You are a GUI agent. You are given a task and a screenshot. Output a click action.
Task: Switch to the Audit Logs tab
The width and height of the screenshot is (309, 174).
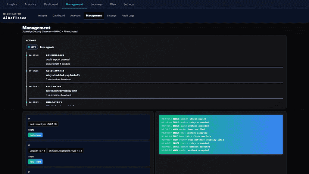[x=128, y=16]
